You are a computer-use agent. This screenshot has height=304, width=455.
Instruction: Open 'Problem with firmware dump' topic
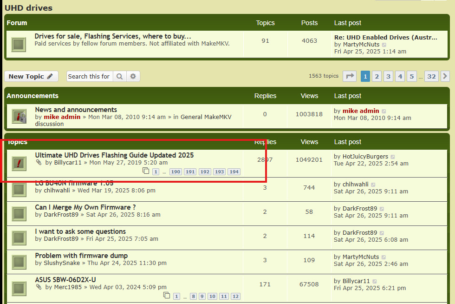[81, 256]
